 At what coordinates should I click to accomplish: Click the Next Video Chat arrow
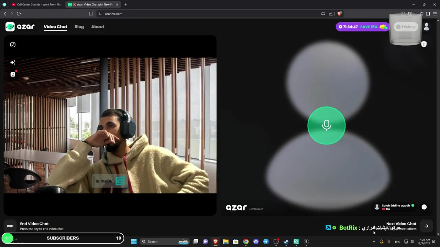tap(426, 226)
